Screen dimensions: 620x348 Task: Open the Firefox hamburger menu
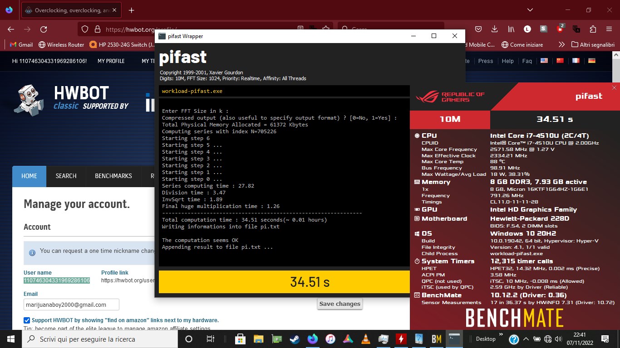click(609, 29)
